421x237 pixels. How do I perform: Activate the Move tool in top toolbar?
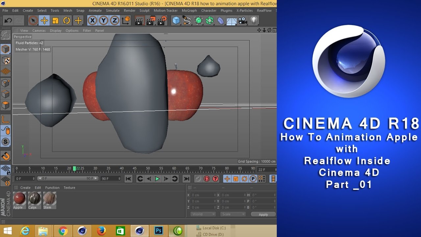[x=44, y=21]
